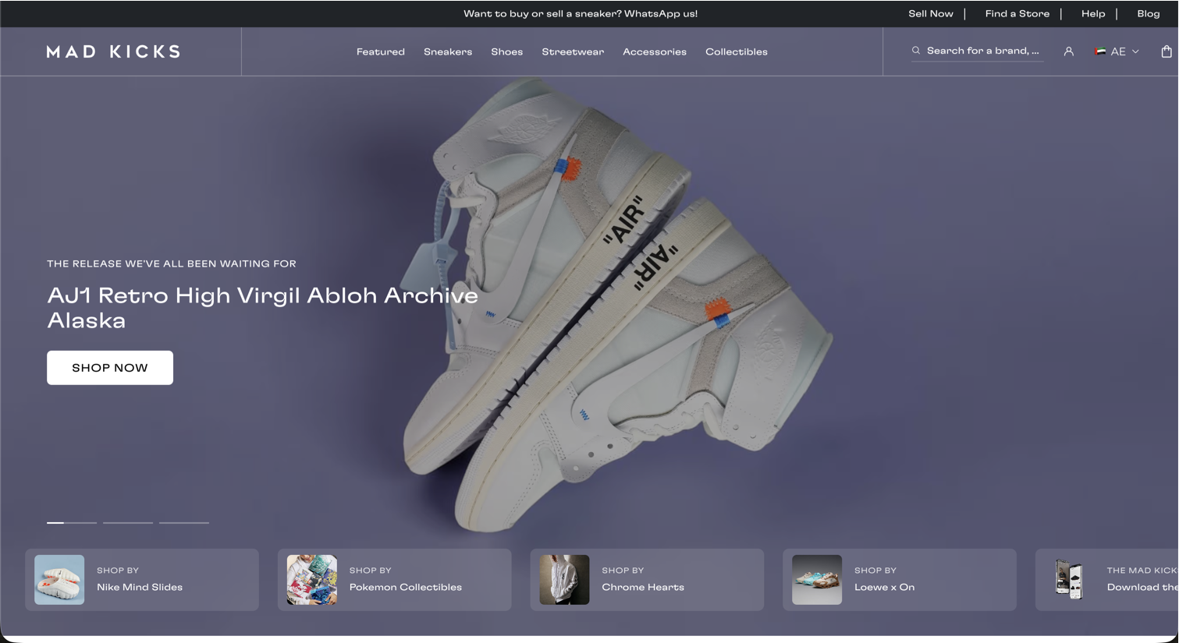Click the Find a Store link

point(1017,14)
